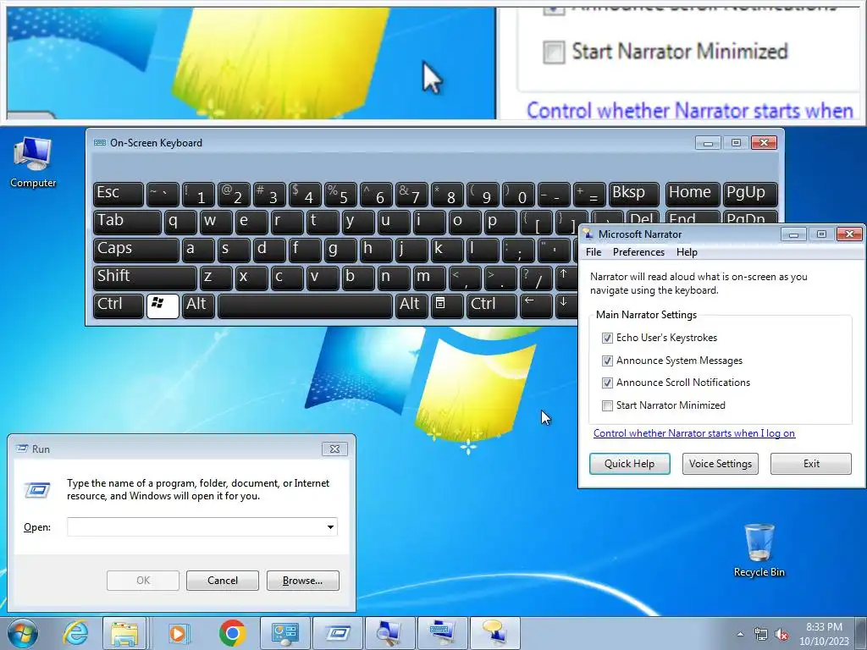Open Windows Explorer folder taskbar icon
The image size is (867, 650).
click(124, 633)
